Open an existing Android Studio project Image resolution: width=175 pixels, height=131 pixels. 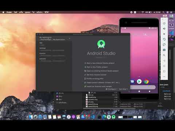click(x=101, y=71)
